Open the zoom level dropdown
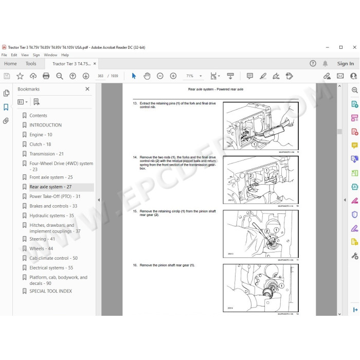 click(201, 76)
